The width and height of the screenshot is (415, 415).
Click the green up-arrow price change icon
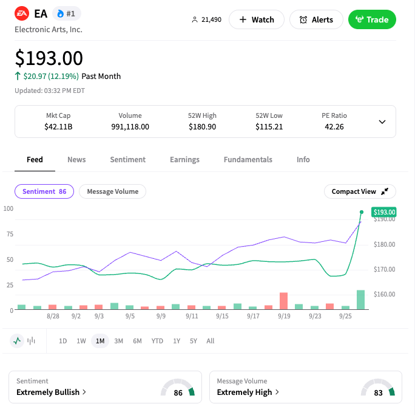(18, 76)
